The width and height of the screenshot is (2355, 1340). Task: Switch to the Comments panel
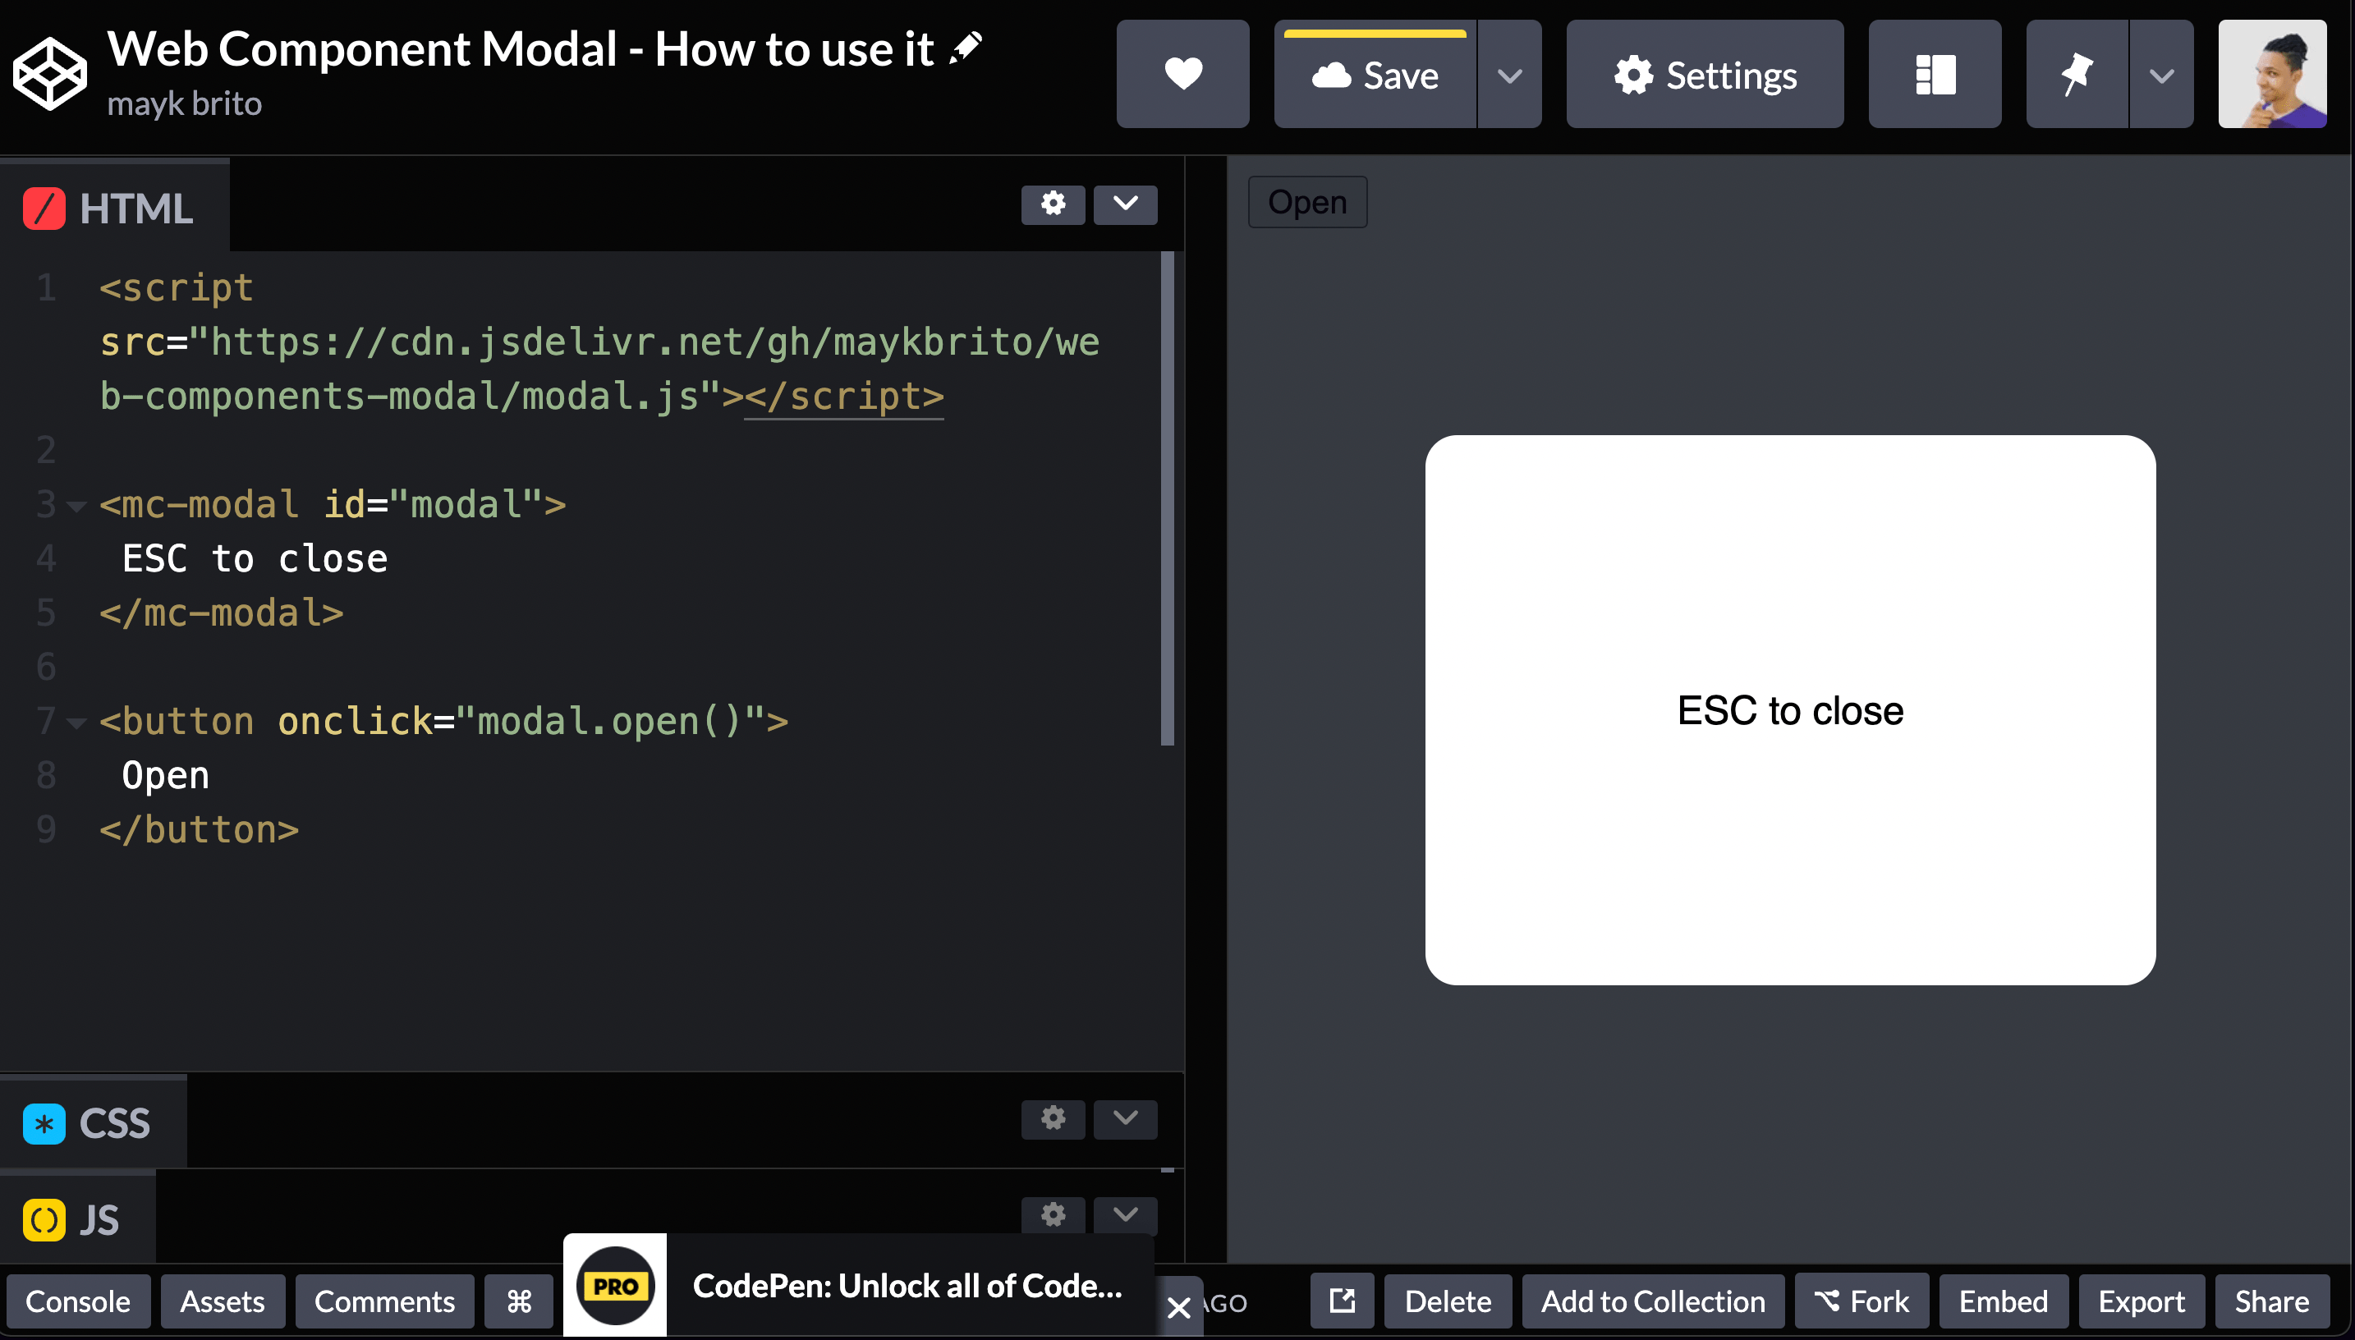[384, 1301]
